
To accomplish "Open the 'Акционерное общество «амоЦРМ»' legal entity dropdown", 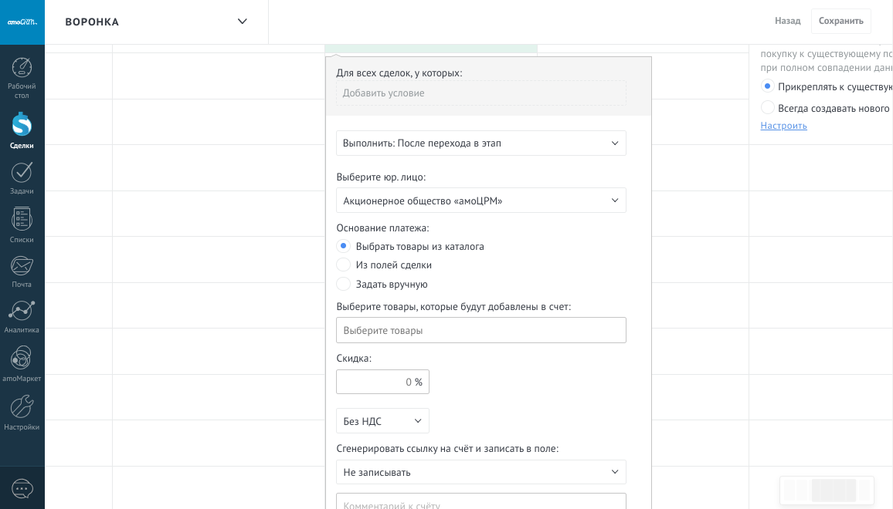I will coord(480,201).
